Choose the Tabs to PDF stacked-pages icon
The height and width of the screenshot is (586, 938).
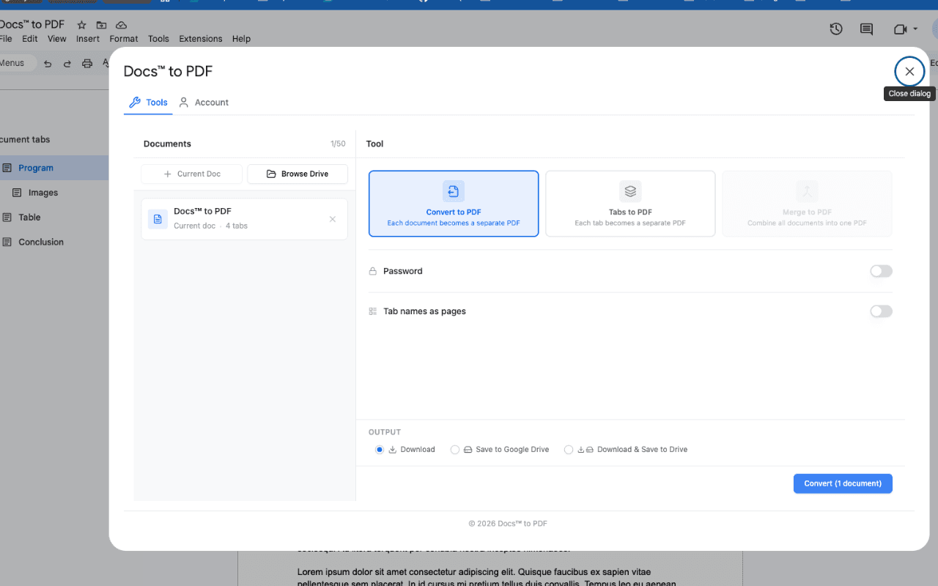(x=629, y=190)
